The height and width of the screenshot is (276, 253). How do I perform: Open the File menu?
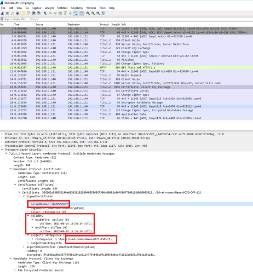pyautogui.click(x=3, y=8)
